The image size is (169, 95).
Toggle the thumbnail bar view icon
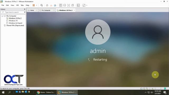pyautogui.click(x=65, y=5)
